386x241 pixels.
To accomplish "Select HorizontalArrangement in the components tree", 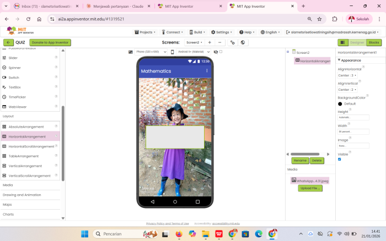I will click(x=313, y=61).
